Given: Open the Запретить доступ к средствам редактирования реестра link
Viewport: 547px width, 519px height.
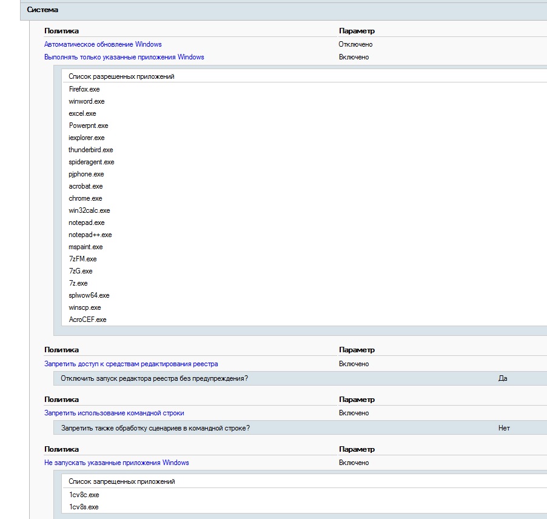Looking at the screenshot, I should 131,364.
